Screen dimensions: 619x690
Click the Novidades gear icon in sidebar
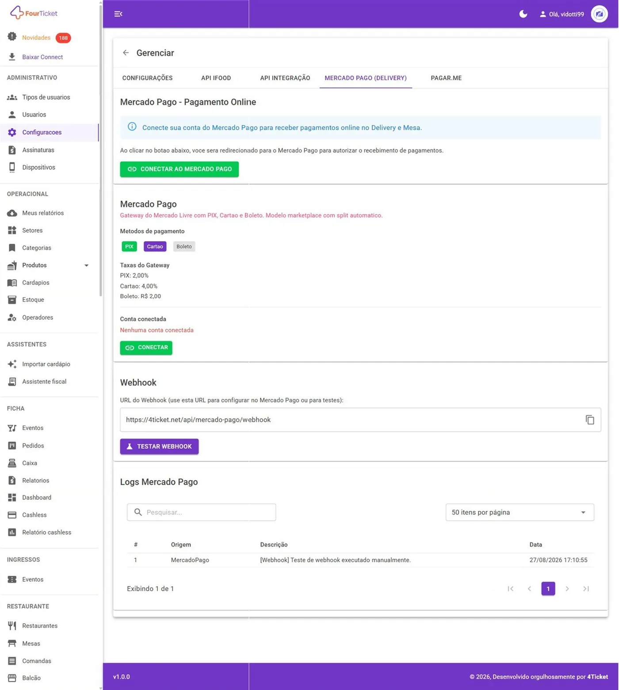point(12,37)
